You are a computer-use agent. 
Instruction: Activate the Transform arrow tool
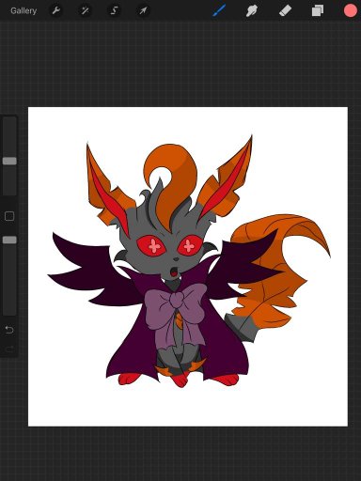coord(143,11)
